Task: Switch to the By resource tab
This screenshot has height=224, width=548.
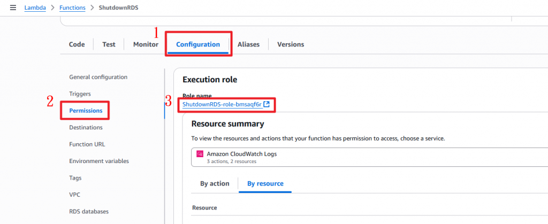Action: click(265, 183)
